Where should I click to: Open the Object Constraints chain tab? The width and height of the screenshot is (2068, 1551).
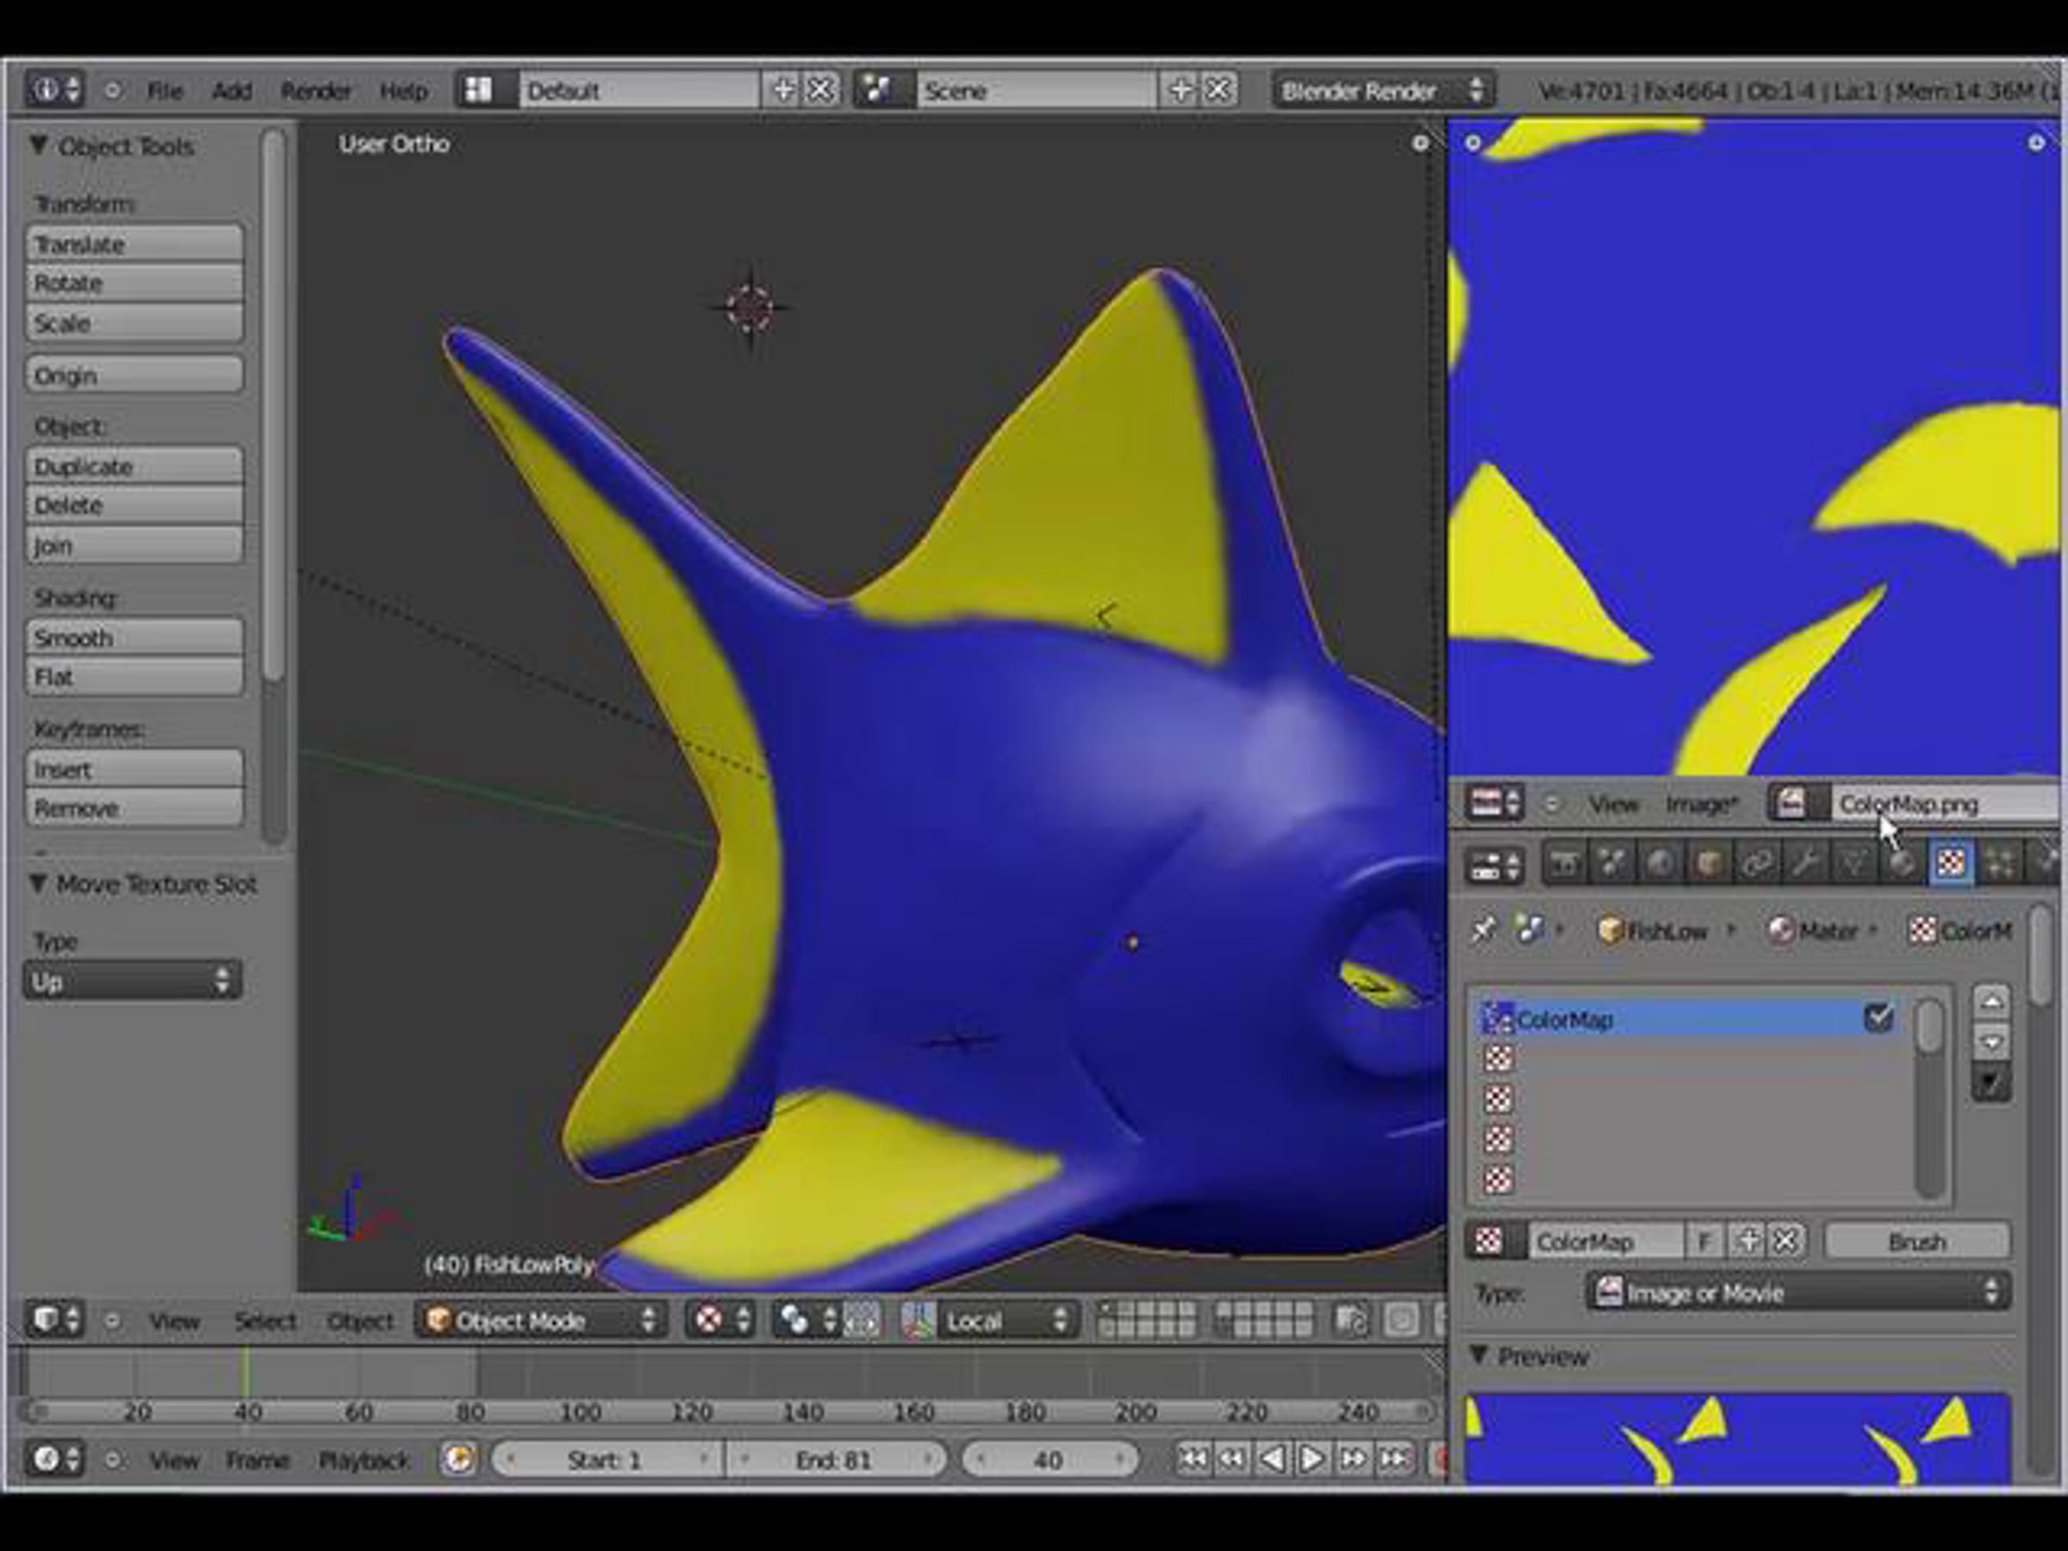(x=1757, y=863)
